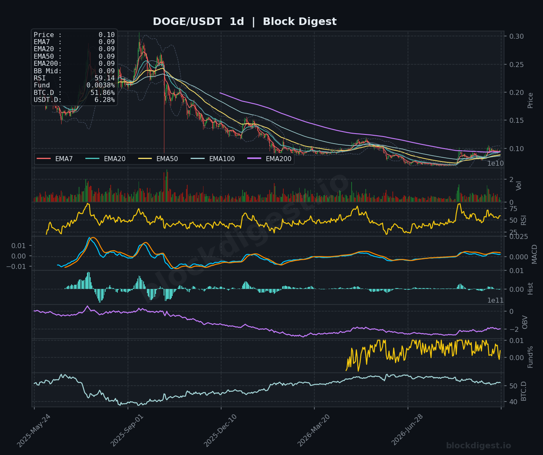Click the MACD panel axis label
The height and width of the screenshot is (455, 543).
pos(534,254)
